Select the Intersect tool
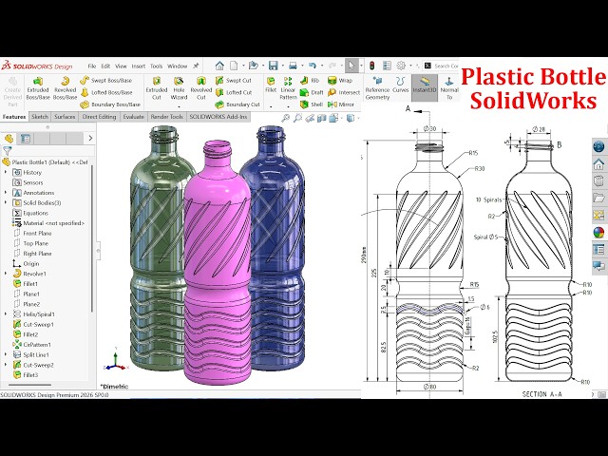608x456 pixels. [x=344, y=92]
